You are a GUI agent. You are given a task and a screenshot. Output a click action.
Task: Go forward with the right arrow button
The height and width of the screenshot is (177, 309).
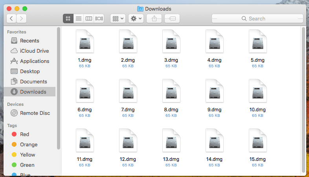tap(22, 18)
